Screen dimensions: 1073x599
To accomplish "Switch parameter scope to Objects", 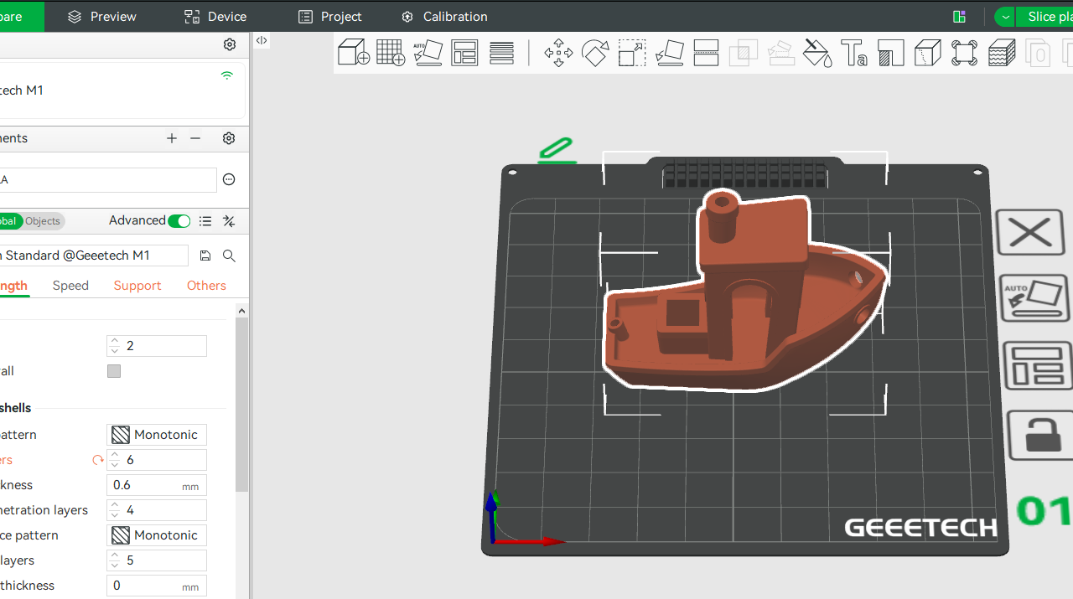I will click(x=44, y=220).
